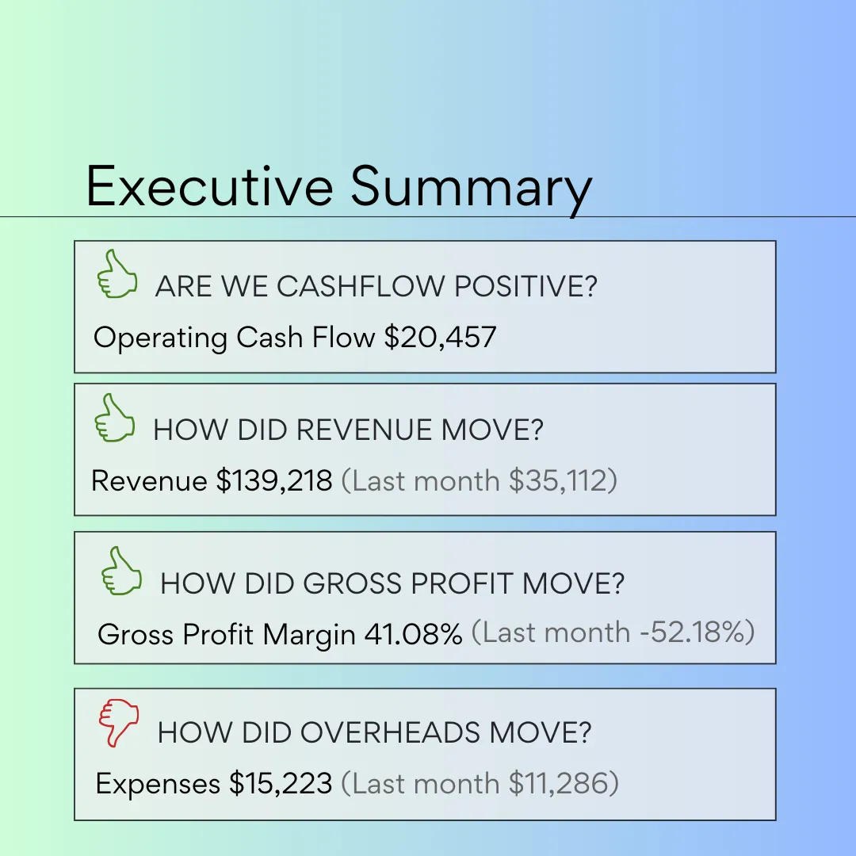The image size is (856, 856).
Task: Click the thumbs-up icon next to revenue heading
Action: 115,418
